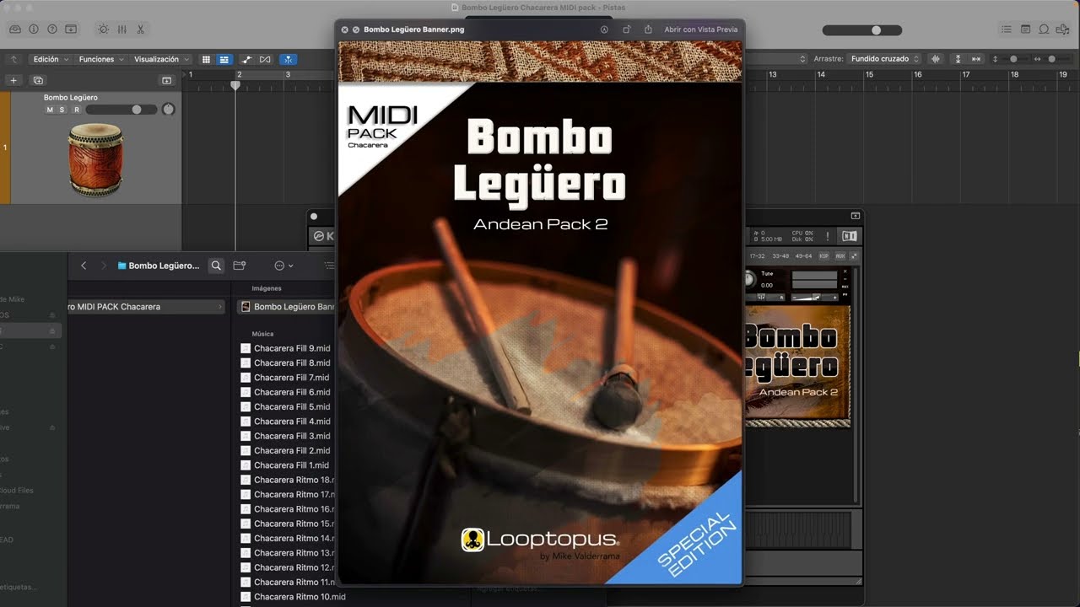Toggle the Flex bowtie button

coord(265,59)
